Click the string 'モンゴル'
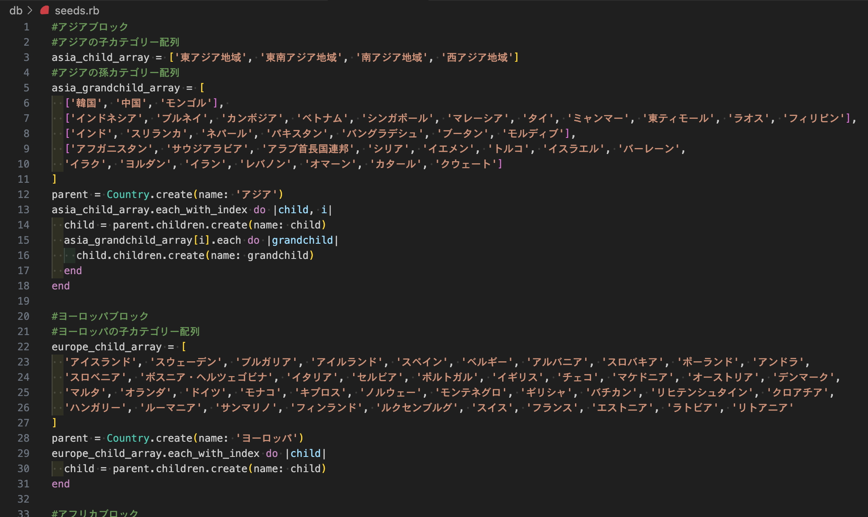The height and width of the screenshot is (517, 868). point(186,103)
